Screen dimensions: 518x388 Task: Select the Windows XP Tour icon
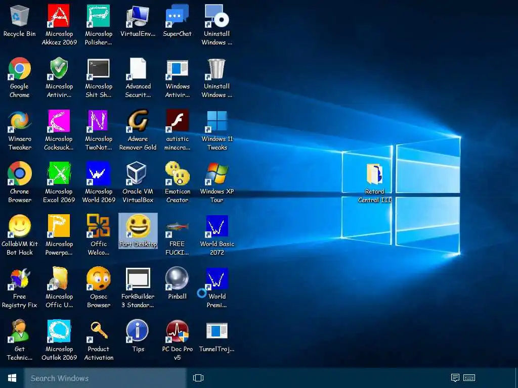217,182
